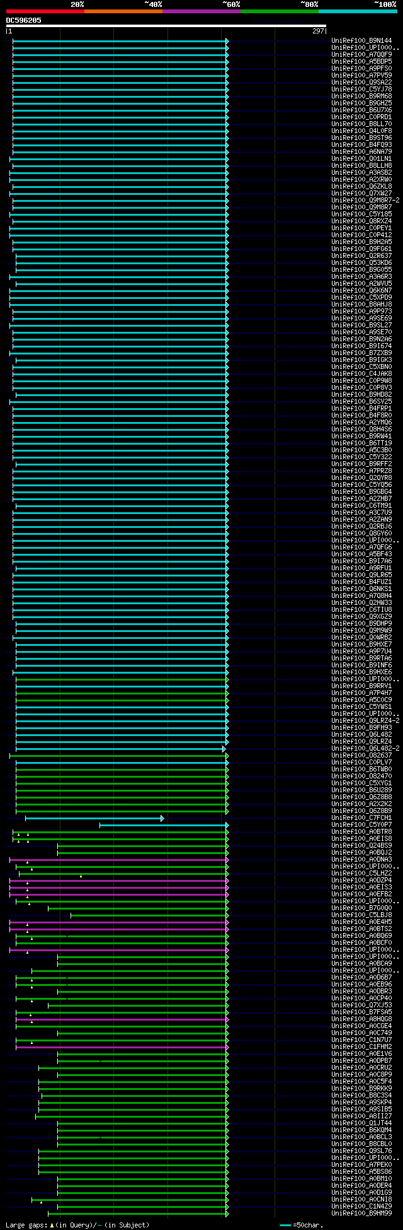403x1230 pixels.
Task: Select hit label UniRef100_B6U289
Action: 361,790
